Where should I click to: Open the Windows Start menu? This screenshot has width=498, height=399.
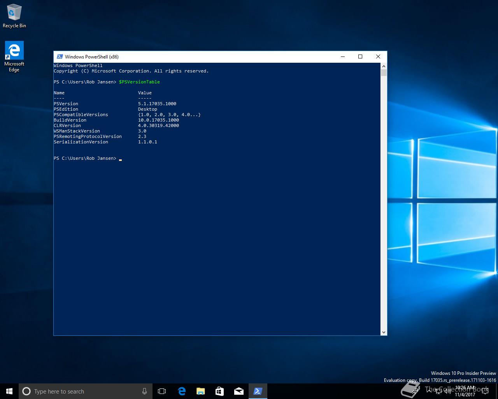[x=9, y=391]
